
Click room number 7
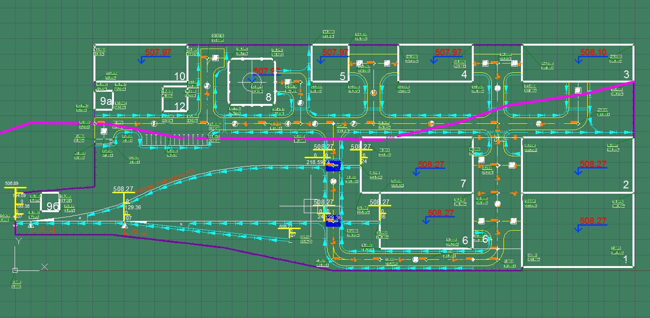point(463,184)
